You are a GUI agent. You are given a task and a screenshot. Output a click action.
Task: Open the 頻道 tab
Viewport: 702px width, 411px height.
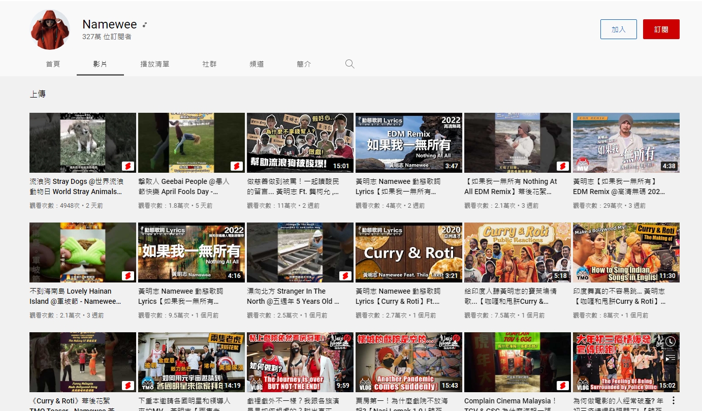coord(257,64)
